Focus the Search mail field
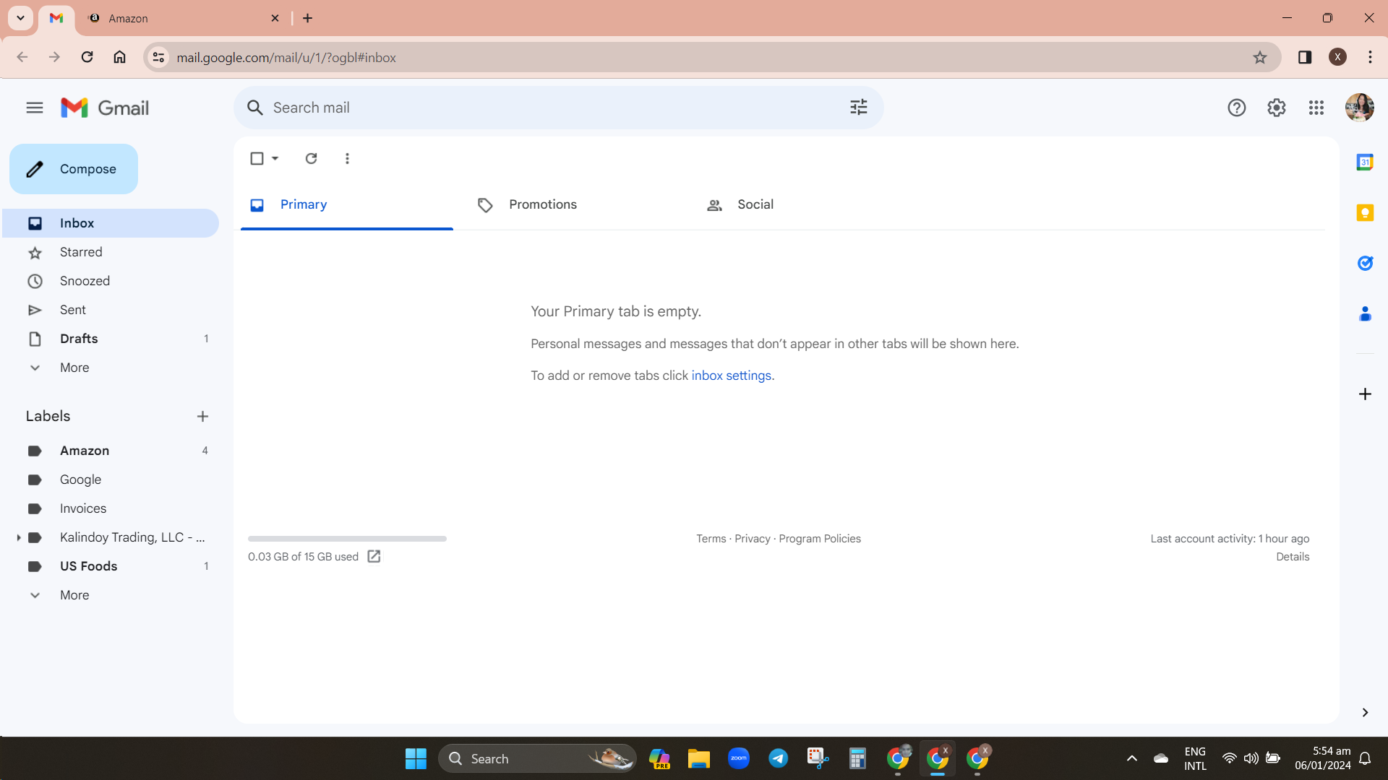Viewport: 1388px width, 780px height. pos(558,108)
